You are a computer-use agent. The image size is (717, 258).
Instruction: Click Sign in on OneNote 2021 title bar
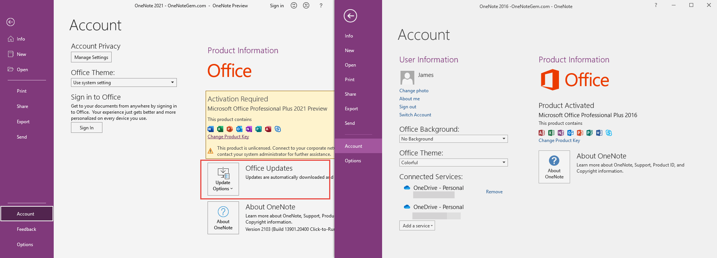pos(277,6)
